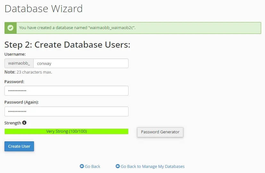Click the Step 2: Create Database Users heading
Screen dimensions: 265x173
click(x=67, y=44)
